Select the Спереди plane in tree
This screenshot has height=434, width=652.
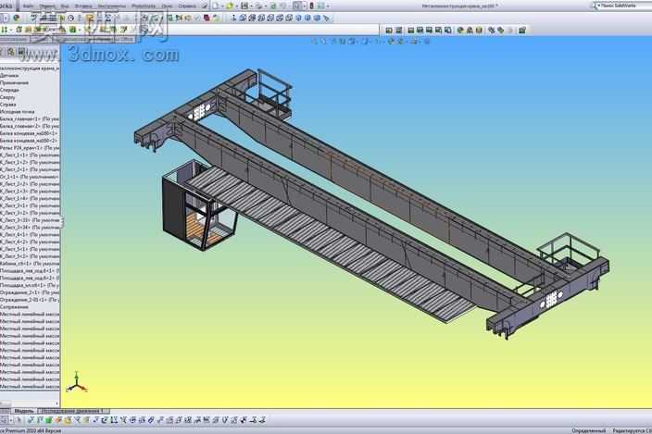9,90
